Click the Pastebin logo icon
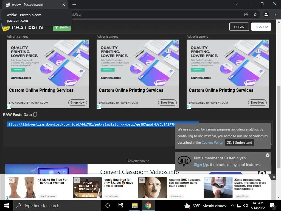 (x=5, y=27)
